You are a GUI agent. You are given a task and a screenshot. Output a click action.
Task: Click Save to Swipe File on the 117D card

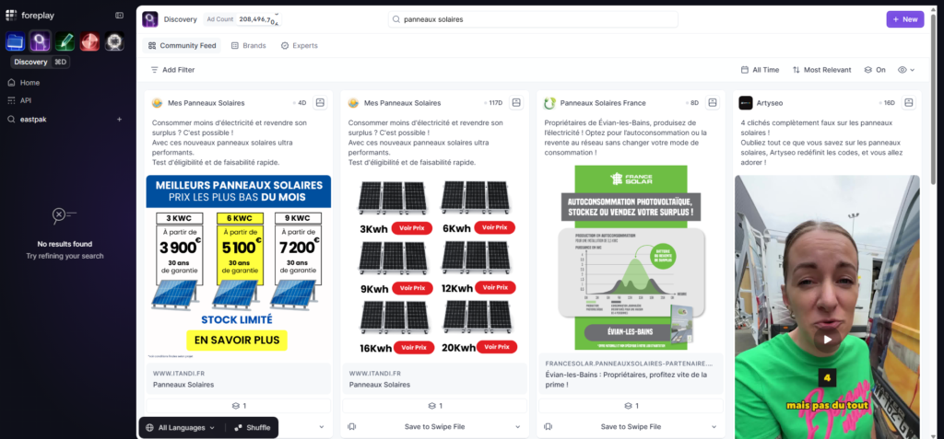pyautogui.click(x=435, y=427)
